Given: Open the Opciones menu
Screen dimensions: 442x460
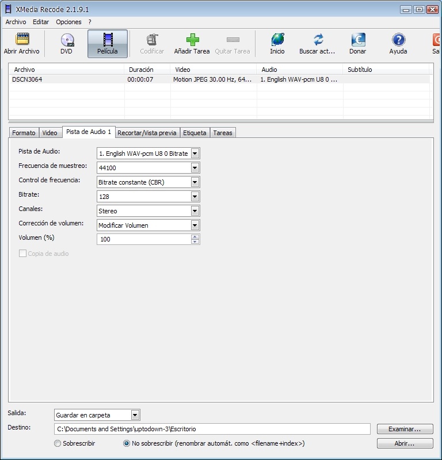Looking at the screenshot, I should [68, 22].
